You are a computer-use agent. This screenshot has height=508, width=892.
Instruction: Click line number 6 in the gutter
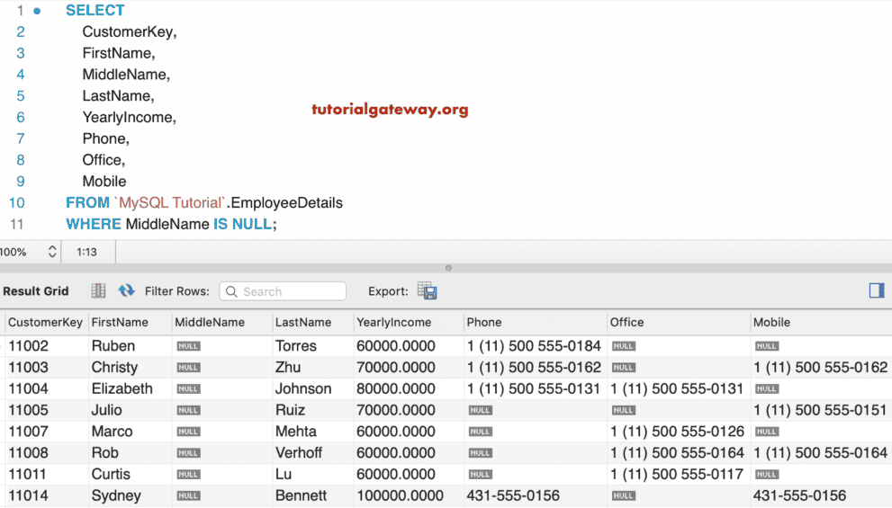[21, 117]
